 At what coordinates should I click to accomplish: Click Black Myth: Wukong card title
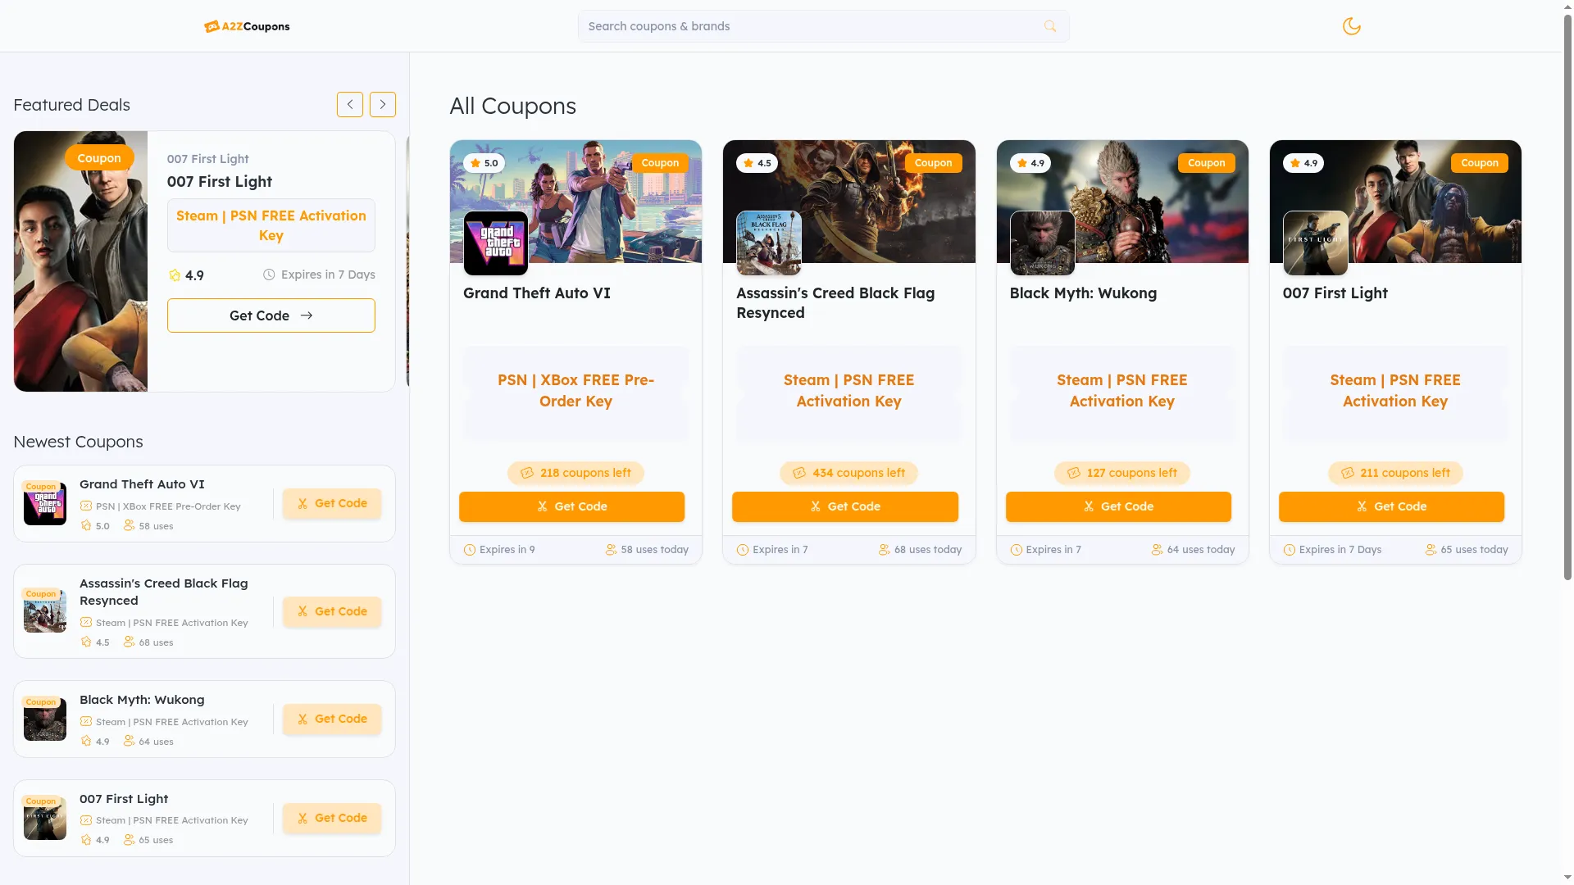click(1083, 293)
